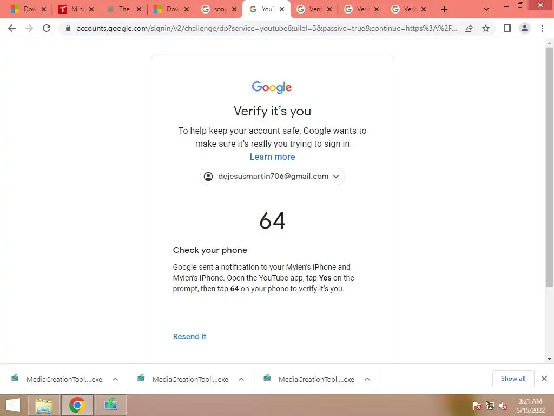
Task: Open the tab search dropdown
Action: pos(486,9)
